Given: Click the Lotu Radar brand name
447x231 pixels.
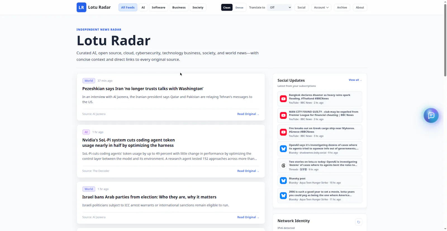Looking at the screenshot, I should point(99,8).
